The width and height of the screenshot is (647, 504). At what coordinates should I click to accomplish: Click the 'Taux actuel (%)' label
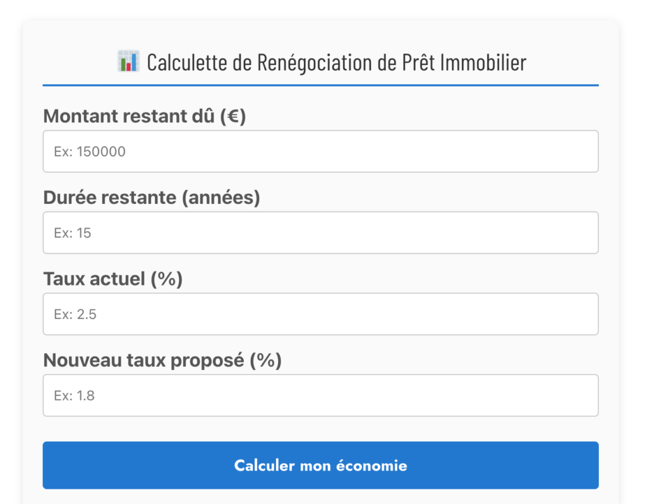coord(112,279)
